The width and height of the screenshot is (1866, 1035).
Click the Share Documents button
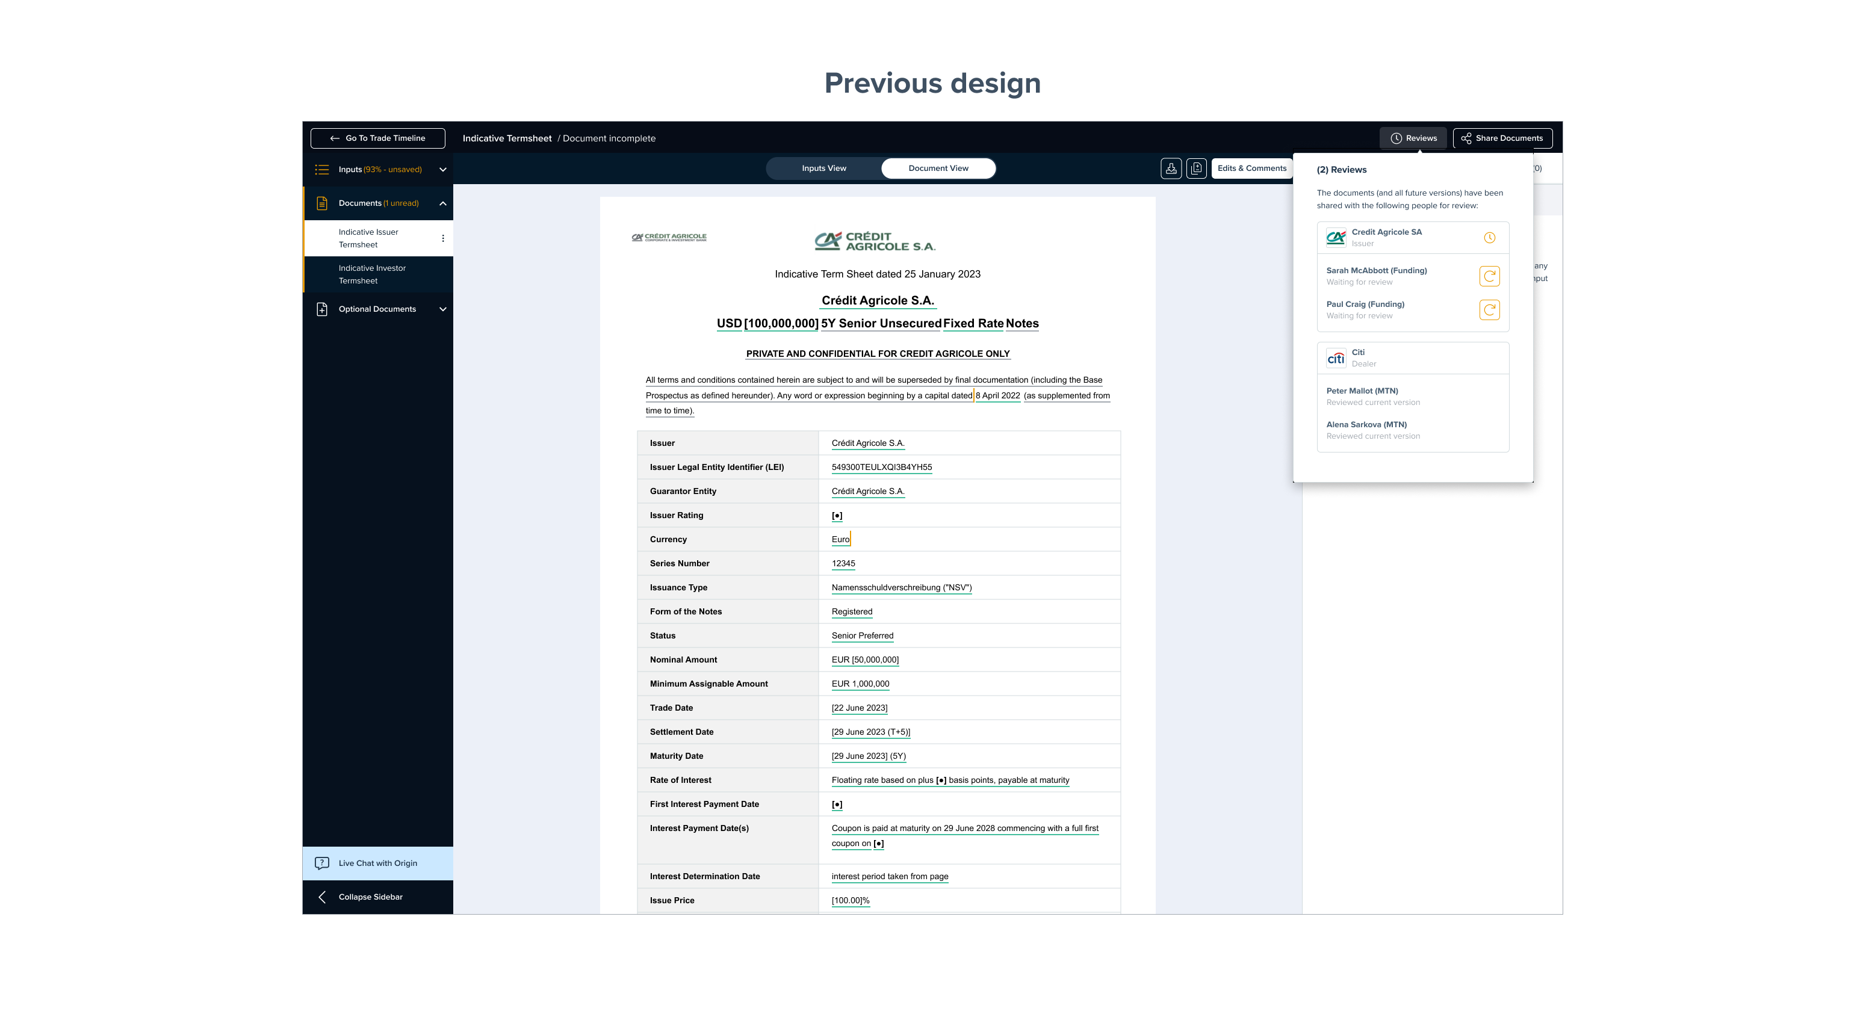coord(1502,138)
